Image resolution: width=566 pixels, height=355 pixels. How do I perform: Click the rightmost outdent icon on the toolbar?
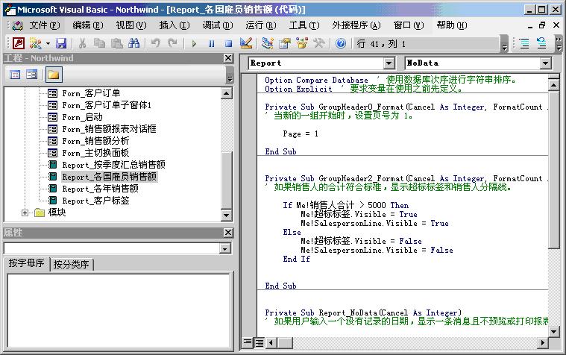(x=541, y=43)
